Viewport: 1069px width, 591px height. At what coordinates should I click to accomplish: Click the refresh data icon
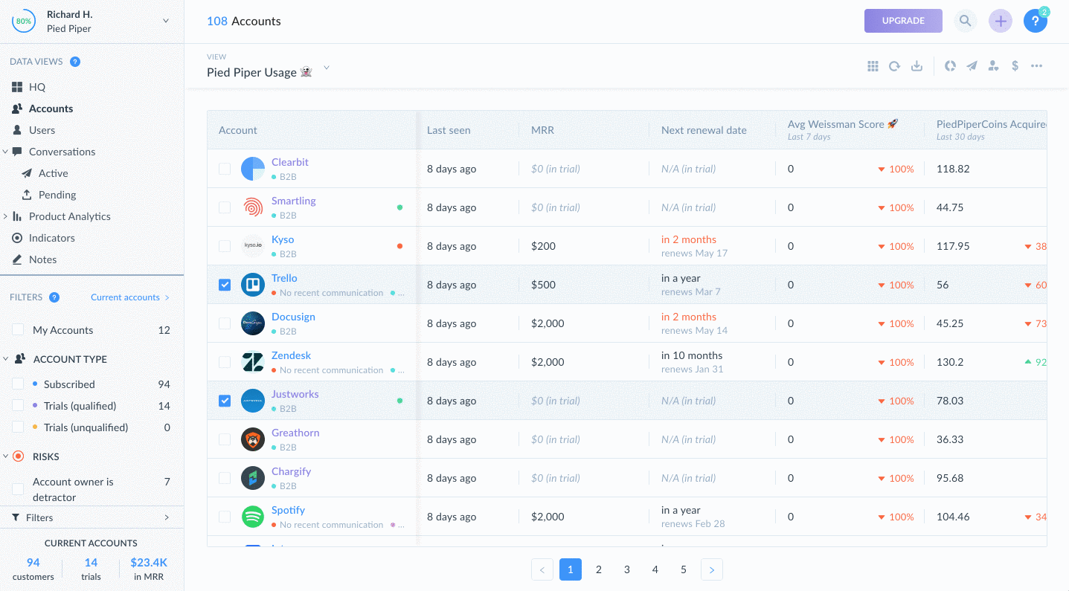[894, 66]
